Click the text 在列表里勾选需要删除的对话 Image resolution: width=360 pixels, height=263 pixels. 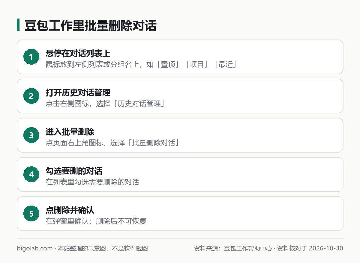pos(92,182)
